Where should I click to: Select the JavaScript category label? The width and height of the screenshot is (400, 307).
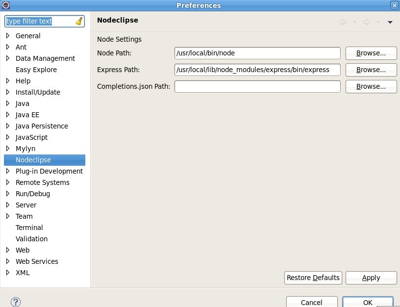click(31, 137)
